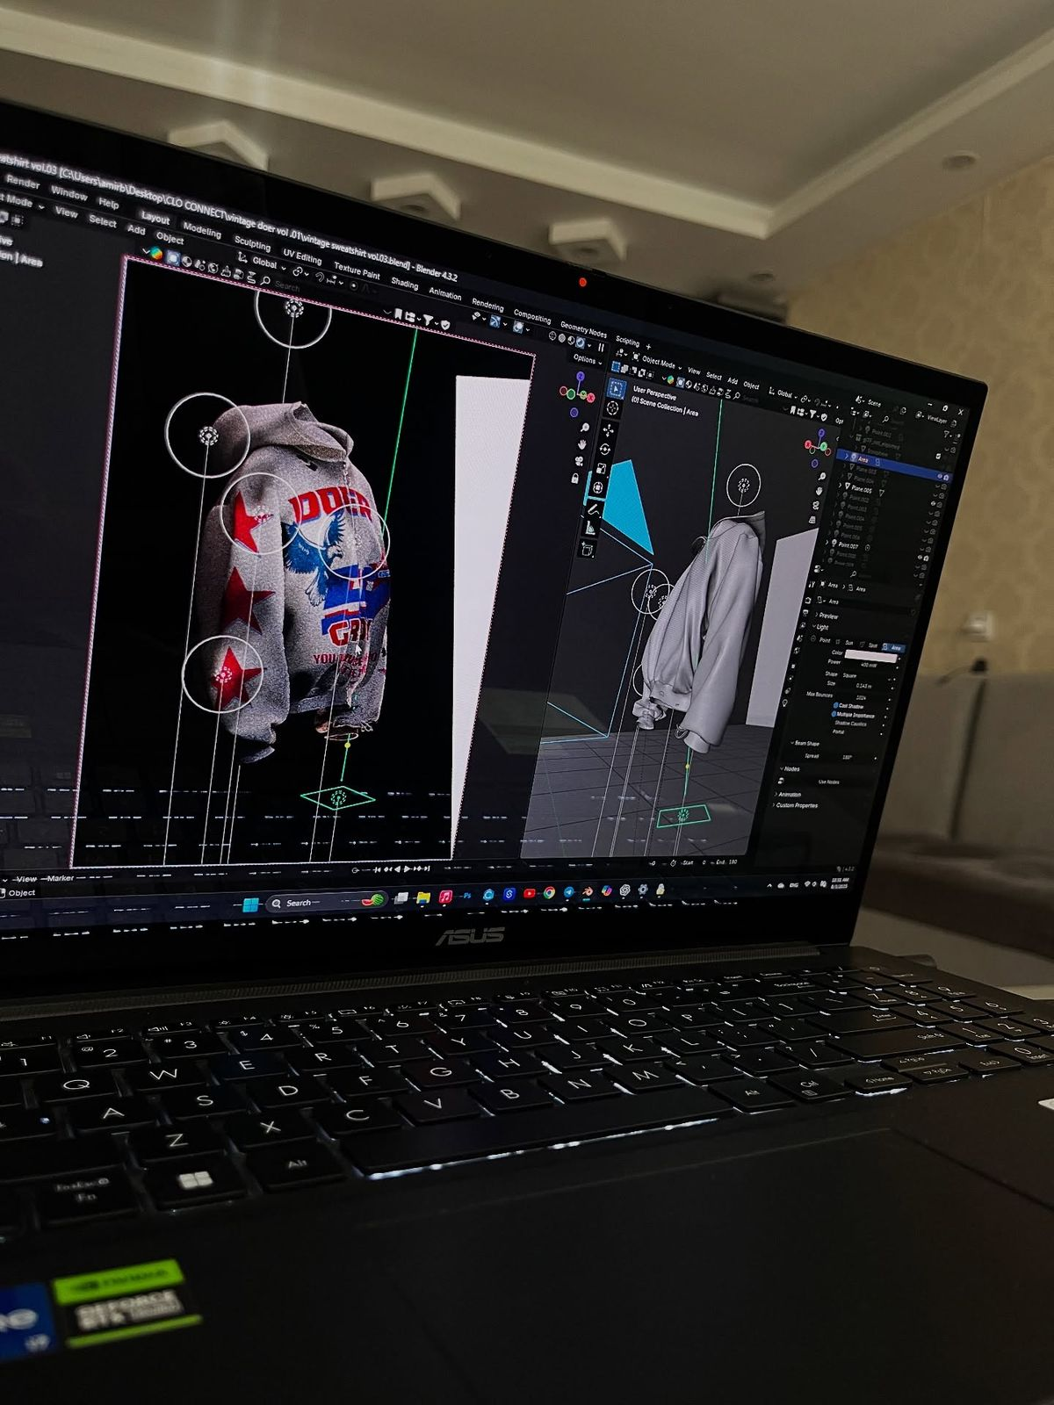The height and width of the screenshot is (1405, 1054).
Task: Set light type to Area
Action: coord(894,647)
